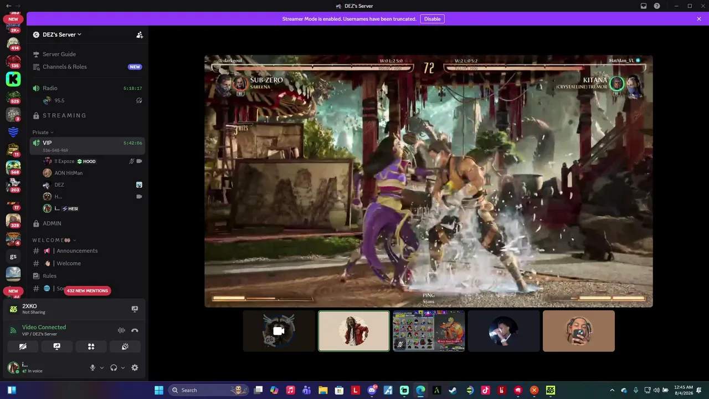Image resolution: width=709 pixels, height=399 pixels.
Task: Select the DEZ user in VIP
Action: [x=93, y=185]
